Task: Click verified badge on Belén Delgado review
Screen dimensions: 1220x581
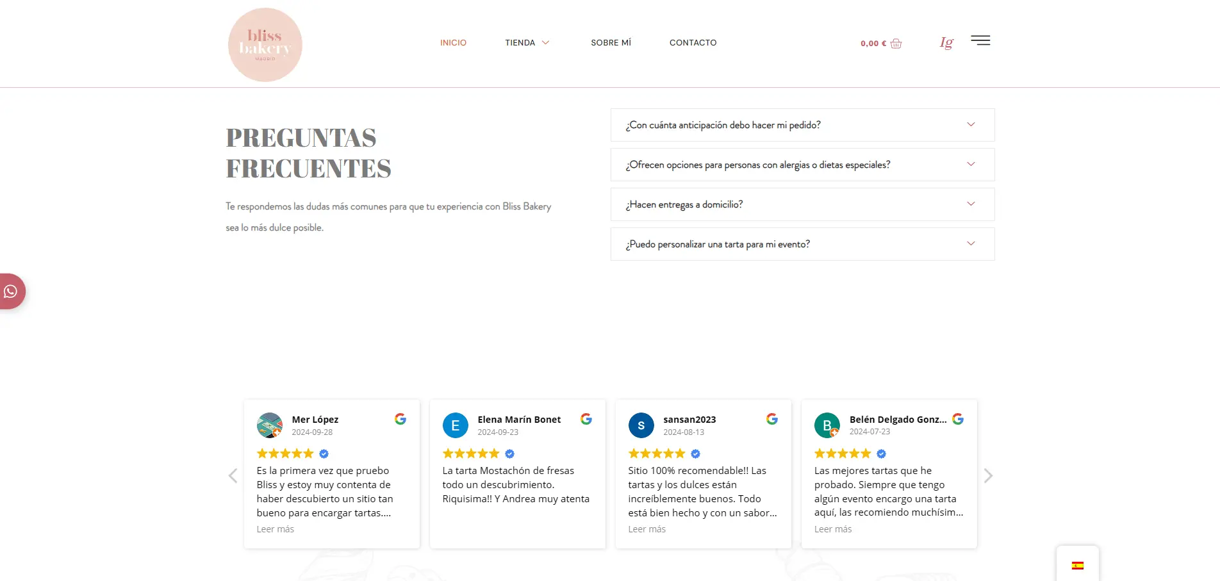Action: [882, 454]
